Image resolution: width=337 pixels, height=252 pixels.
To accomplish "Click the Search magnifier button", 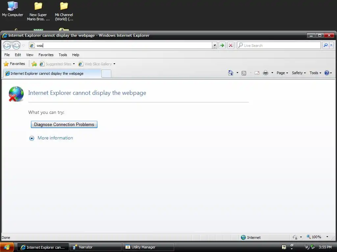I will click(325, 45).
